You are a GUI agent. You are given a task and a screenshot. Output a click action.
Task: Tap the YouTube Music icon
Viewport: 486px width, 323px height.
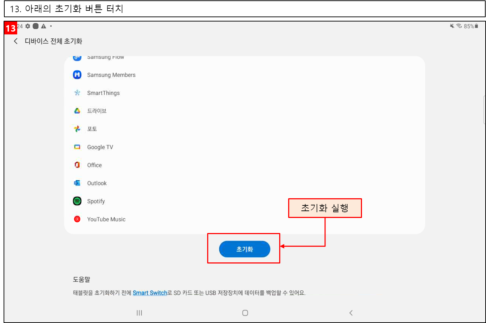tap(77, 219)
